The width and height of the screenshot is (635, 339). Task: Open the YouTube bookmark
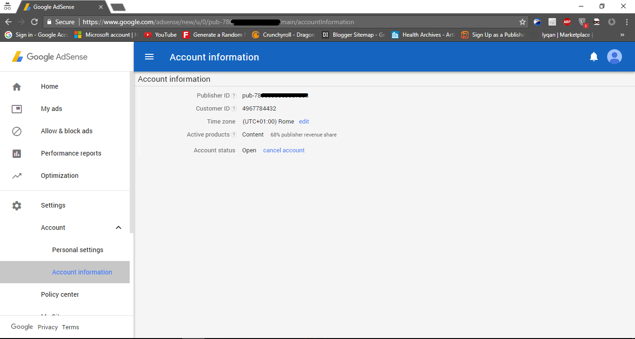tap(160, 35)
